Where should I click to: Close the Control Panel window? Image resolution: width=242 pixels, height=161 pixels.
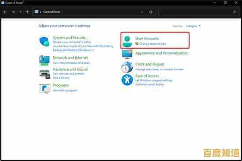pos(236,3)
